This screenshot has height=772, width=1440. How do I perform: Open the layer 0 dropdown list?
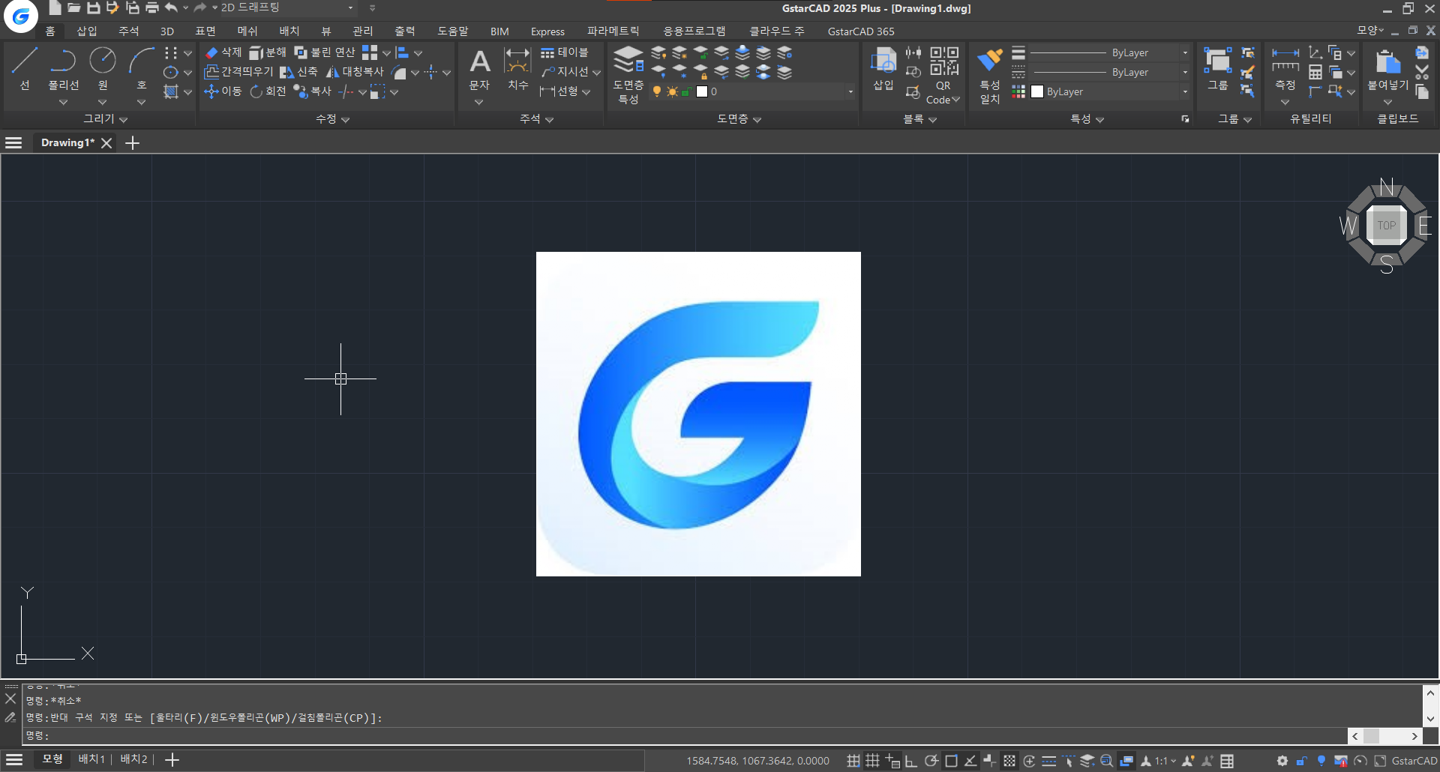point(850,91)
